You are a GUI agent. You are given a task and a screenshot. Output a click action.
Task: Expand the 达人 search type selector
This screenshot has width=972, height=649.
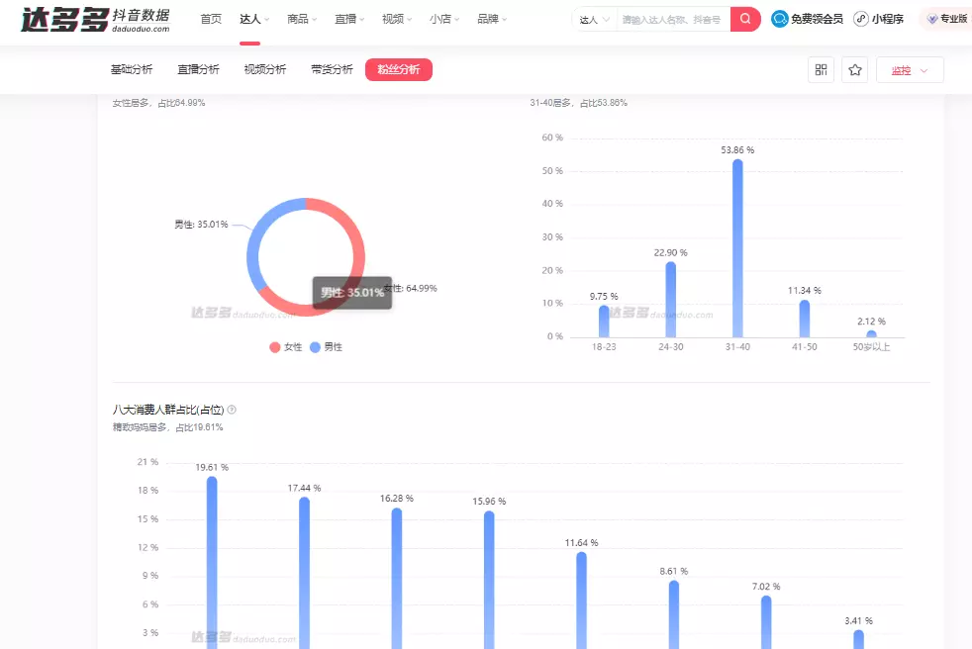coord(594,19)
